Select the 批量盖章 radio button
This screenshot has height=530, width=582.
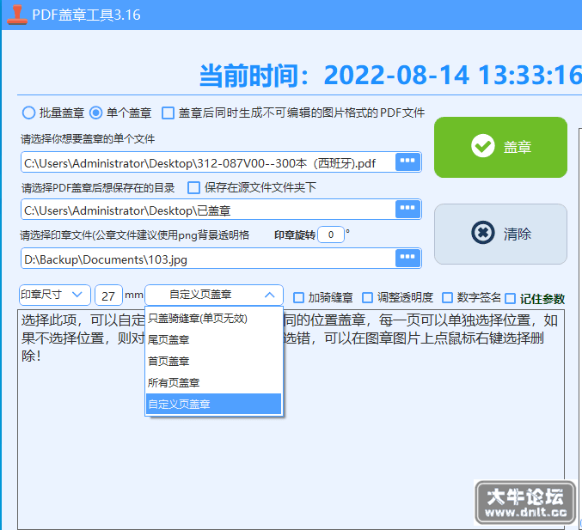coord(28,113)
